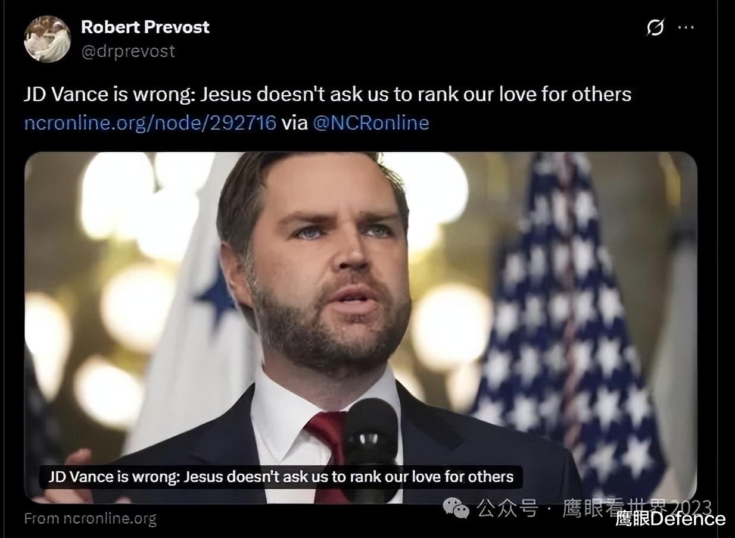The image size is (735, 538).
Task: Click the Grok explain-post icon
Action: [x=655, y=27]
